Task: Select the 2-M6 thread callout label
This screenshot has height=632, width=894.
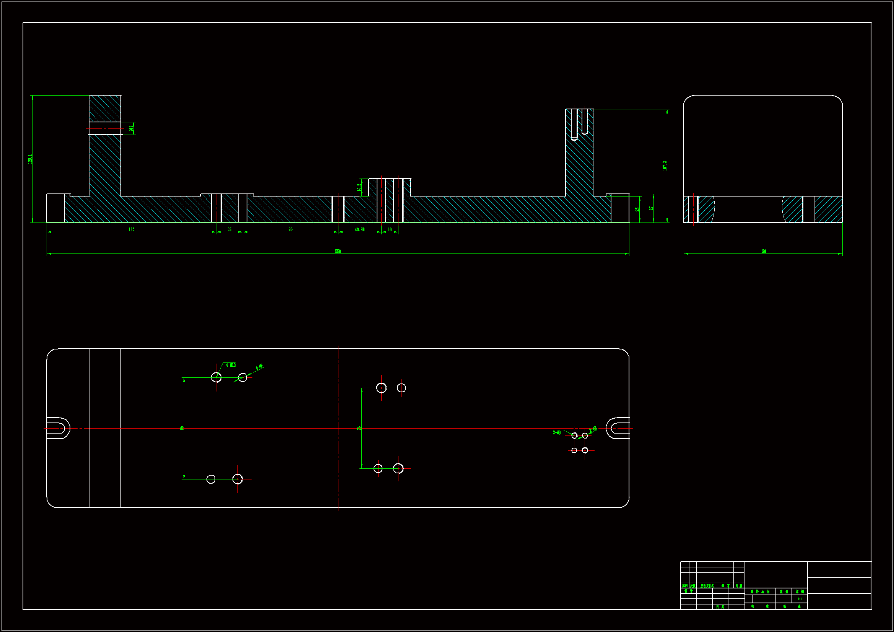Action: (557, 433)
